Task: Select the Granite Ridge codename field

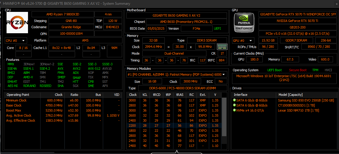Action: tap(71, 27)
